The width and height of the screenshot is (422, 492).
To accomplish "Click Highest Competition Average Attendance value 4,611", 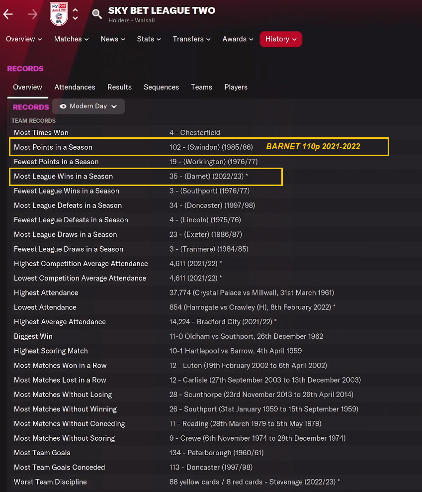I will click(x=196, y=264).
